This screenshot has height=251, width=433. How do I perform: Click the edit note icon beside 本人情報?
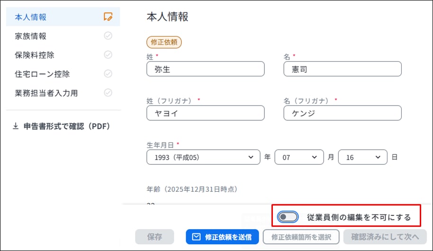click(108, 17)
